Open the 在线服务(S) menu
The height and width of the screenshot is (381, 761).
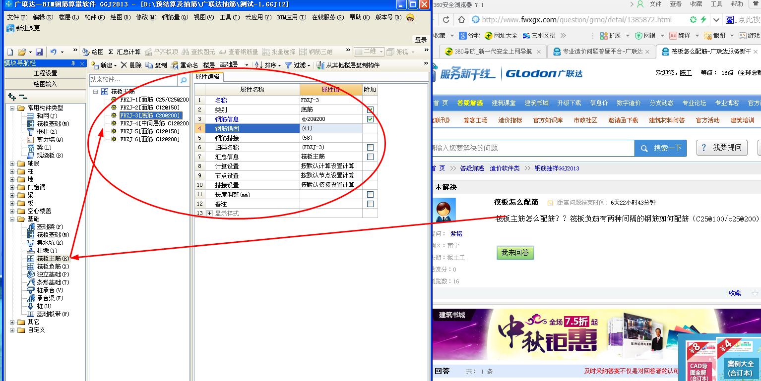pos(328,17)
